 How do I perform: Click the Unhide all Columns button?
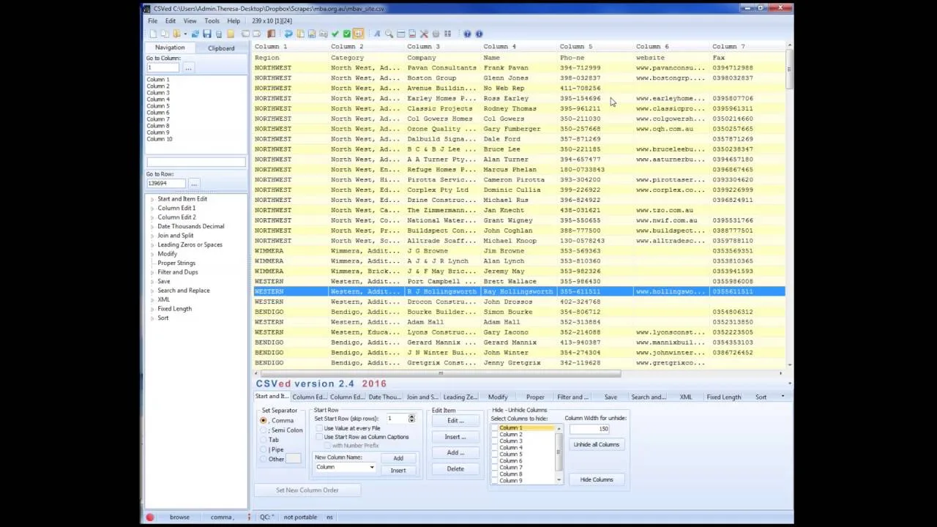(597, 444)
